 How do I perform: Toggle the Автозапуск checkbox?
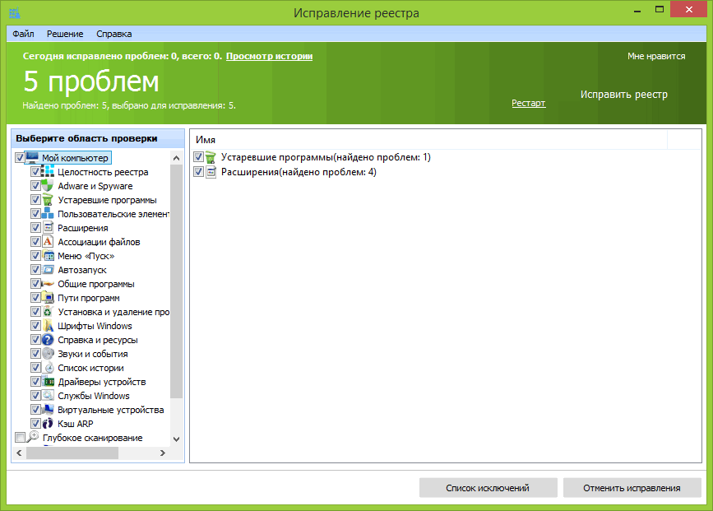[x=35, y=270]
